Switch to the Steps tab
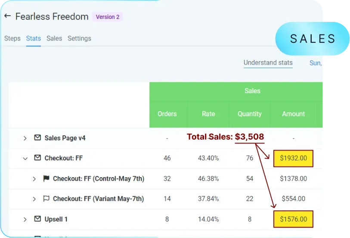Image resolution: width=350 pixels, height=238 pixels. click(12, 38)
